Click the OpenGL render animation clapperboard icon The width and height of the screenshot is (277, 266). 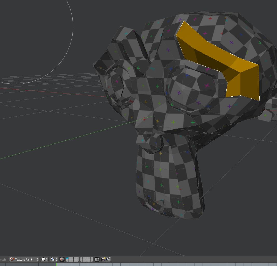(x=108, y=259)
